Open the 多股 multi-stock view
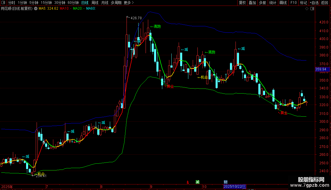Image resolution: width=331 pixels, height=190 pixels. [262, 3]
